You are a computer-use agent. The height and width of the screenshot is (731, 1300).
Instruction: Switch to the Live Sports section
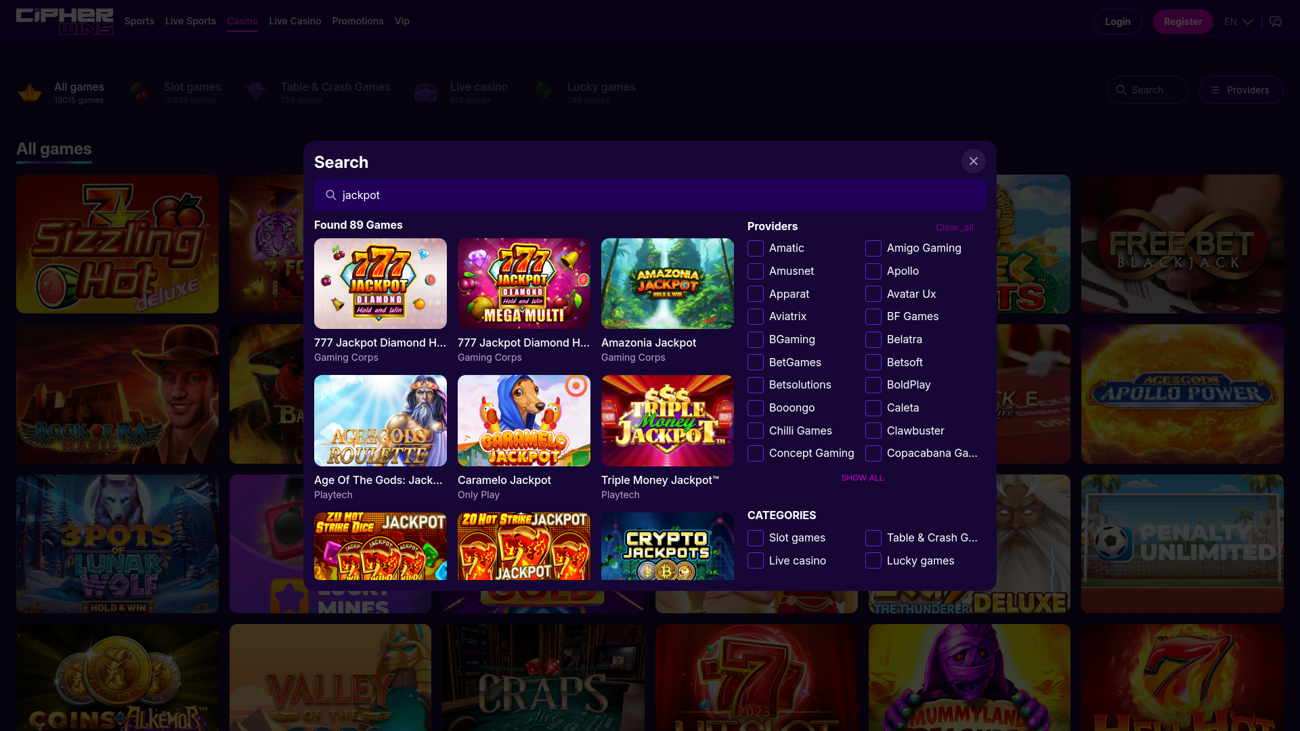click(190, 21)
